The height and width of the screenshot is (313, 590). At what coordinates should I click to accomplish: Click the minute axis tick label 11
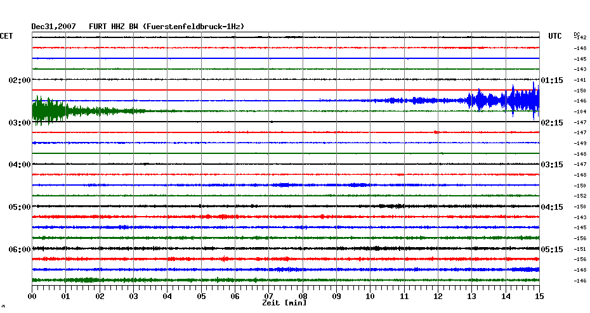(404, 297)
